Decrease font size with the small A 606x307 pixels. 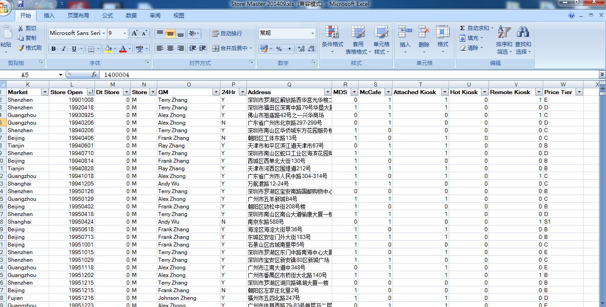point(144,33)
